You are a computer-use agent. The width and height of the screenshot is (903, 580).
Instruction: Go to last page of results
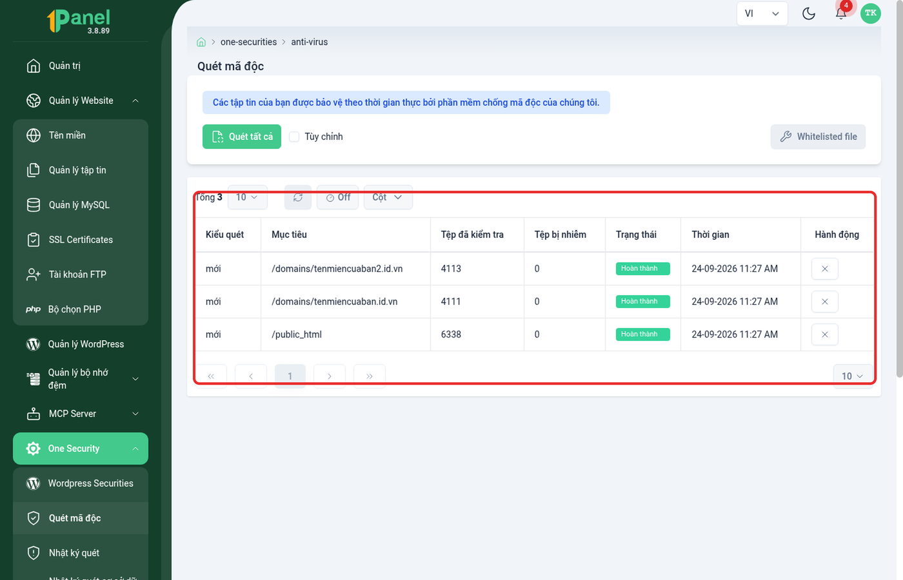(370, 376)
